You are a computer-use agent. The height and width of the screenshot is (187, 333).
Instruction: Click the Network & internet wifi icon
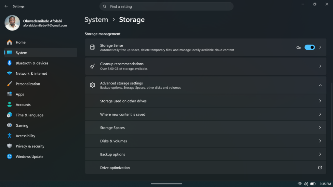pos(9,73)
